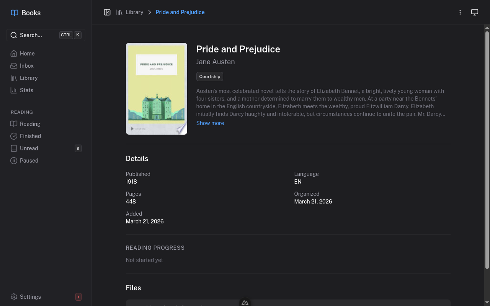Click the Books logo icon
Screen dimensions: 490x306
[x=15, y=13]
